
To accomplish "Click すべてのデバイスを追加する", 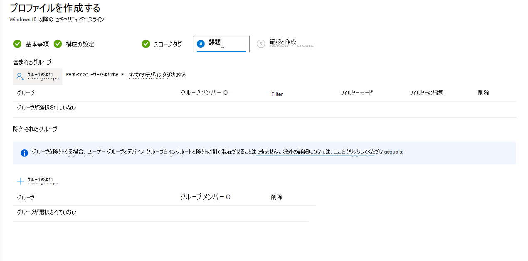I will click(x=157, y=75).
